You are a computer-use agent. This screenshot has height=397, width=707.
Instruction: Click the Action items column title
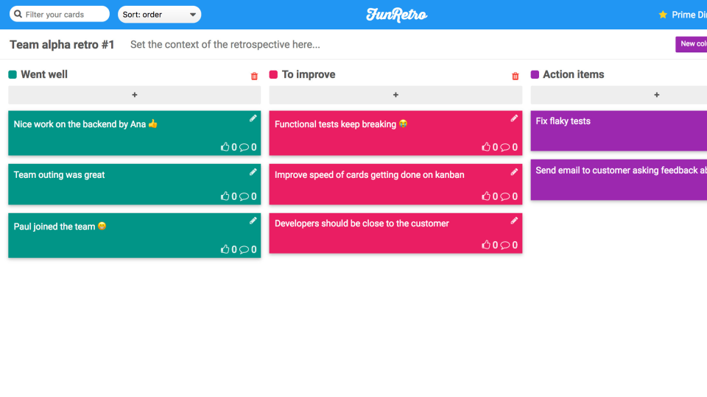574,74
